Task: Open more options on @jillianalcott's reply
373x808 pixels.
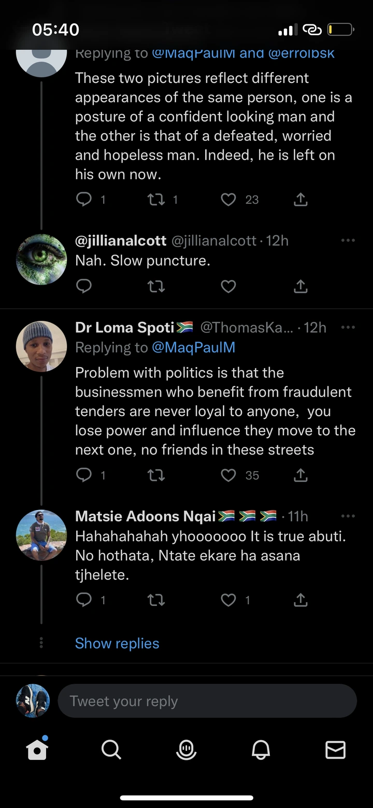Action: point(348,240)
